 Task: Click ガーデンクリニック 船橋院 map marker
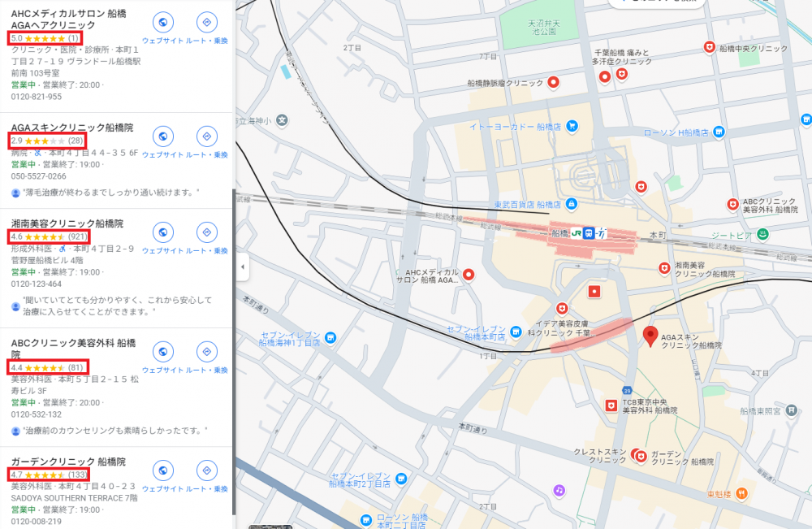coord(641,457)
